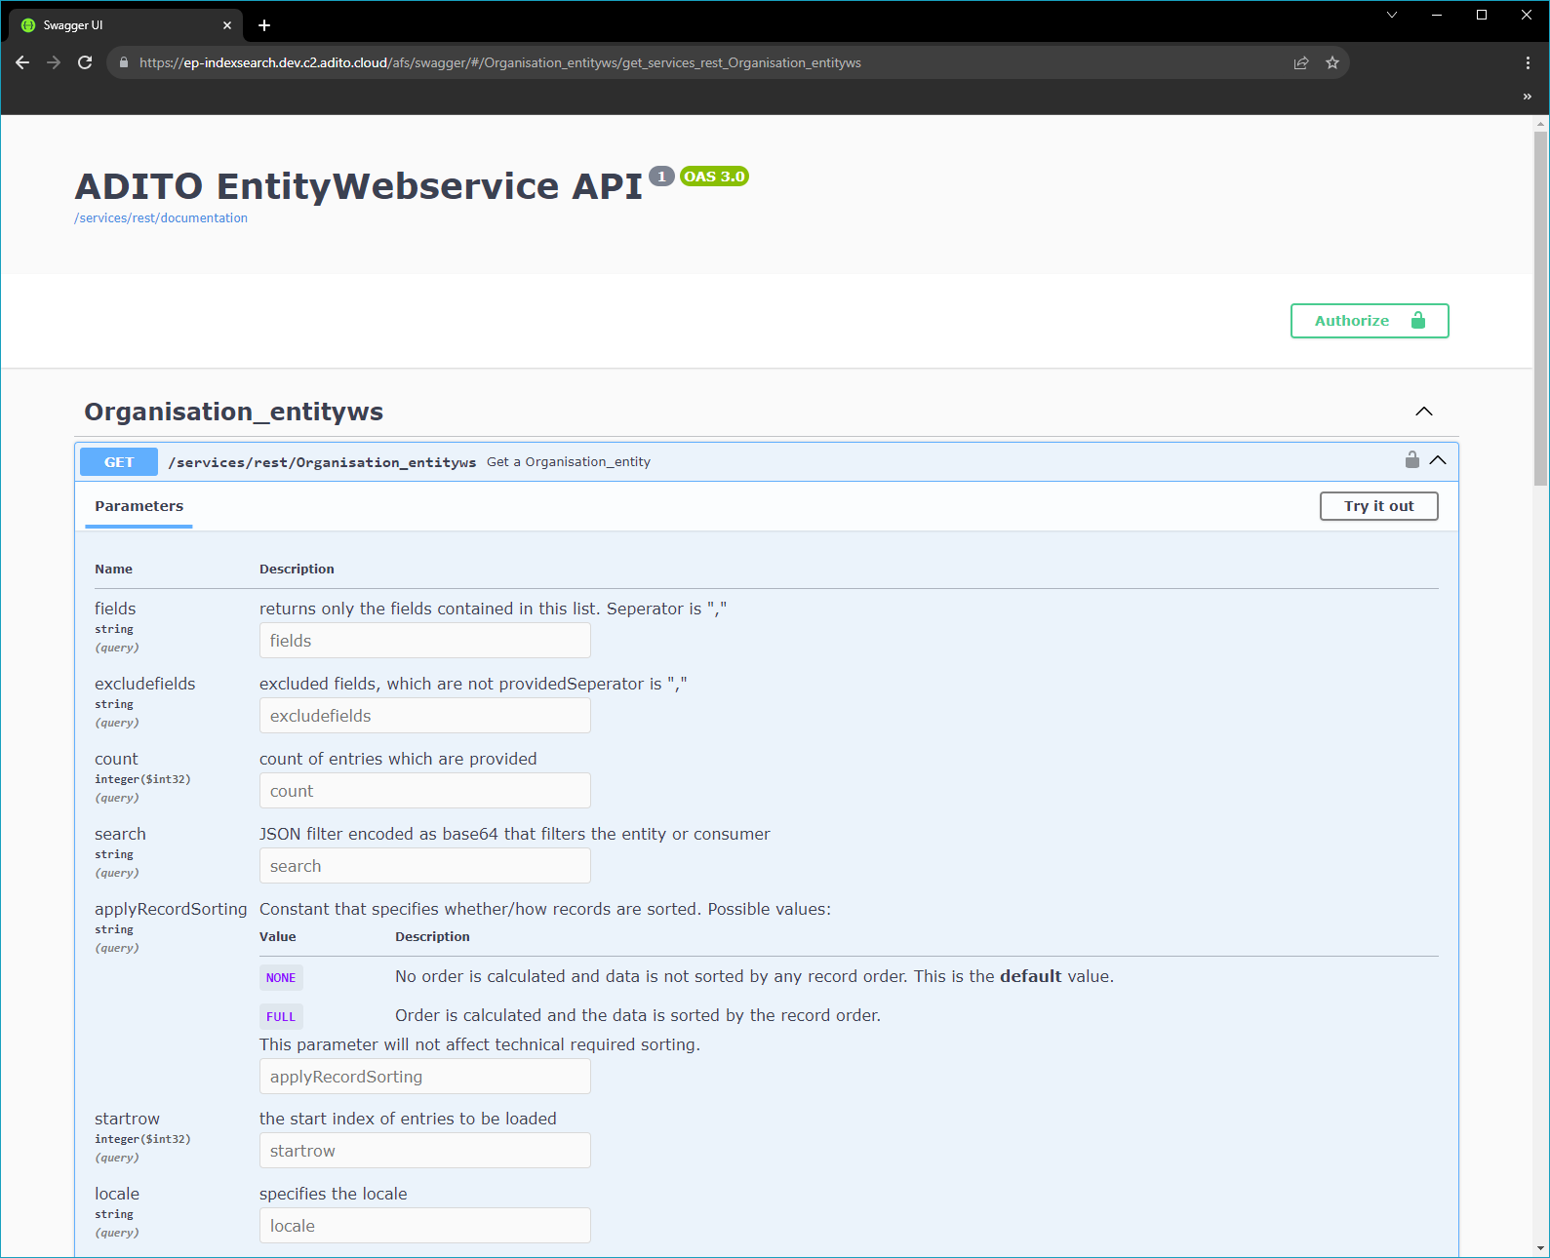Open the Chrome three-dot menu

point(1528,62)
